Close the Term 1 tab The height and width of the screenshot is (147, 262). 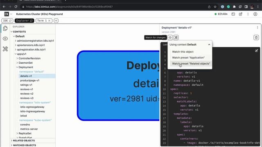49,21
